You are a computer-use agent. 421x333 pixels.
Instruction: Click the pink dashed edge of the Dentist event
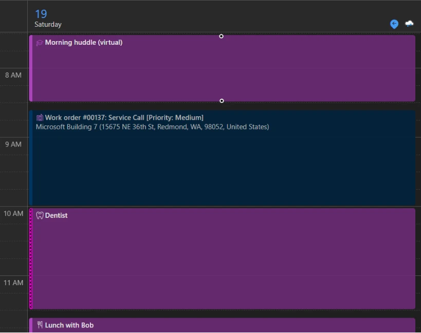pyautogui.click(x=32, y=257)
